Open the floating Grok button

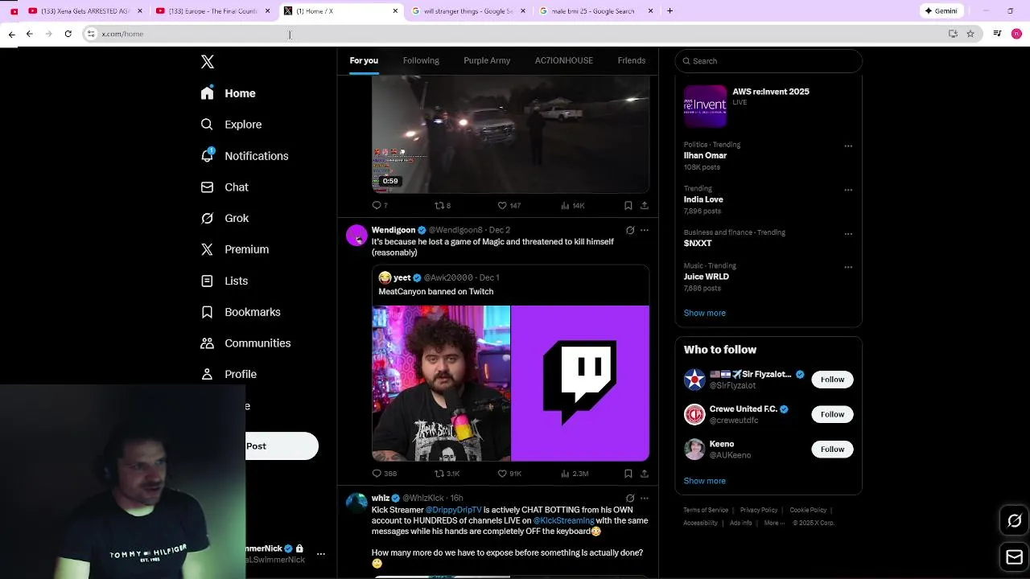coord(1015,521)
